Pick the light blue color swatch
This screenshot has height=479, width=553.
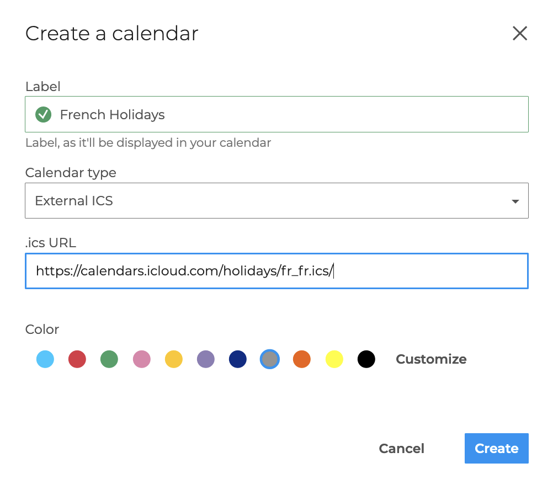pyautogui.click(x=45, y=359)
